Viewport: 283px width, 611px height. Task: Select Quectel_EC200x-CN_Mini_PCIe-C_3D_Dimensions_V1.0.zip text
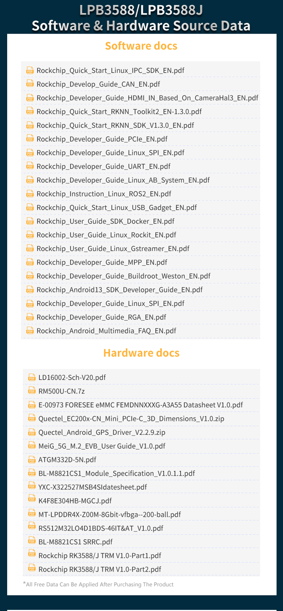(x=131, y=419)
